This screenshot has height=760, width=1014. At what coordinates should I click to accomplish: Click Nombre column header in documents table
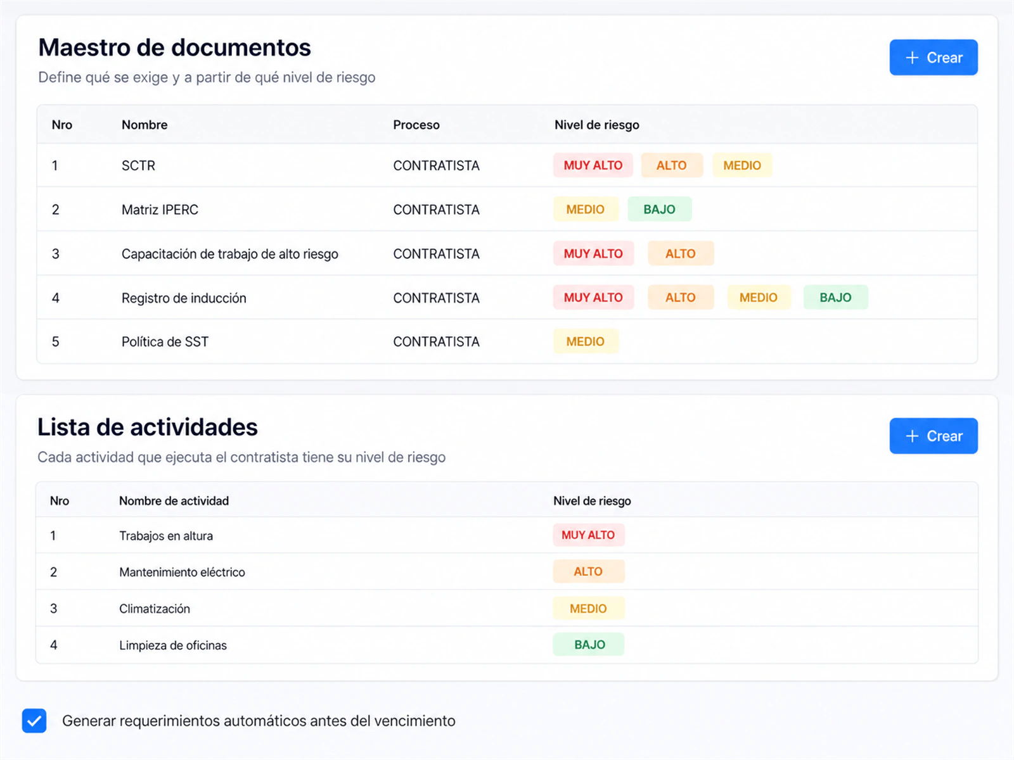144,125
